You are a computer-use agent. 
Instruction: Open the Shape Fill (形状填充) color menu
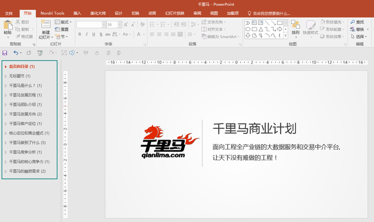pos(332,22)
